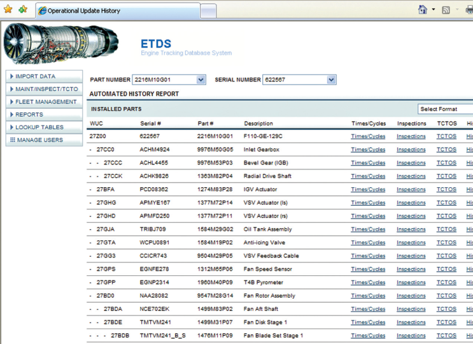Viewport: 473px width, 344px height.
Task: Select WUC cell 27Z00
Action: 97,136
